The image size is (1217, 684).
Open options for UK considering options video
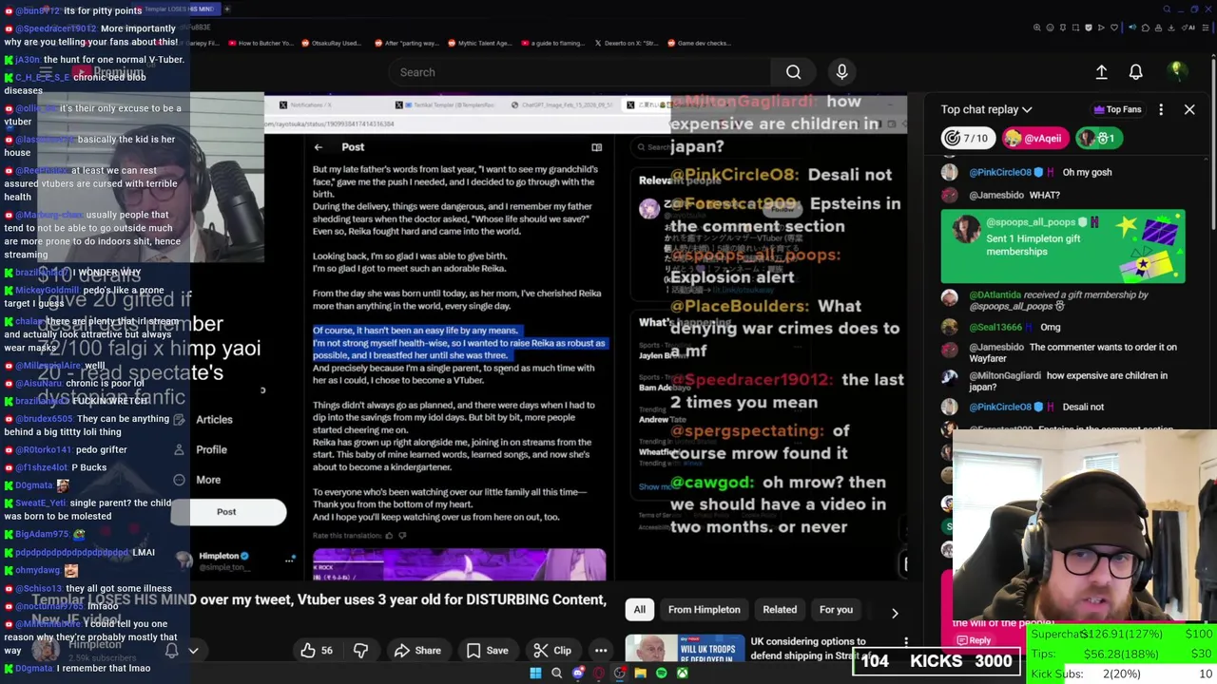[x=906, y=644]
